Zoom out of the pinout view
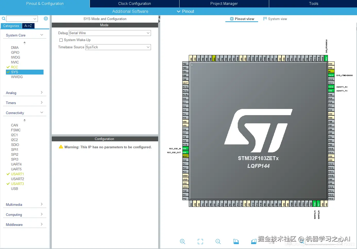 click(218, 242)
